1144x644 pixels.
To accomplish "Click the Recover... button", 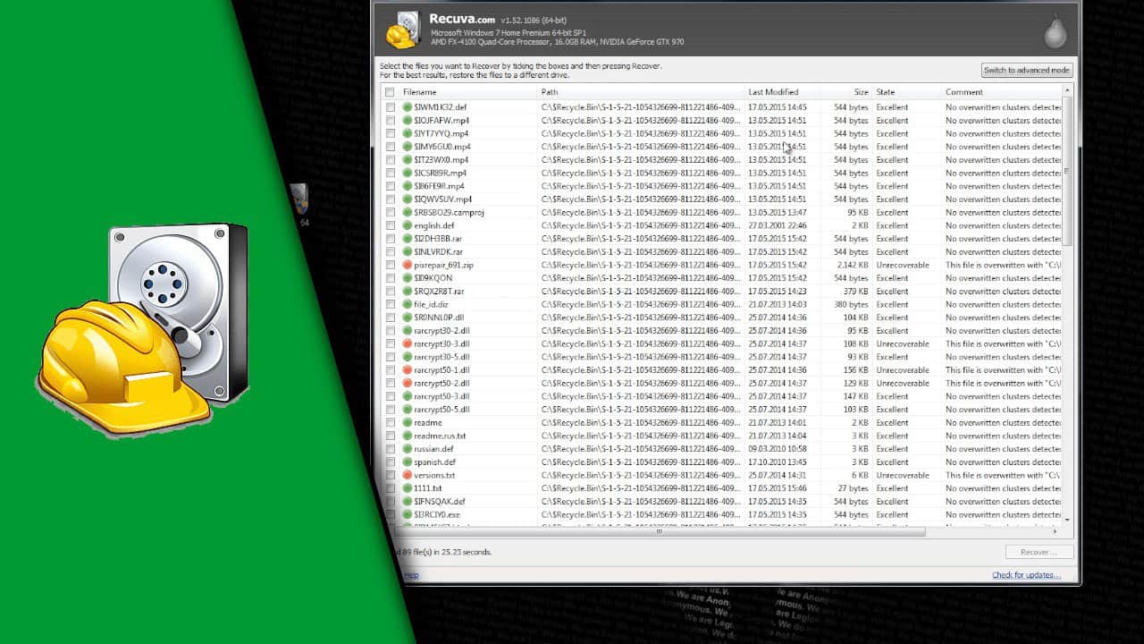I will click(x=1039, y=553).
